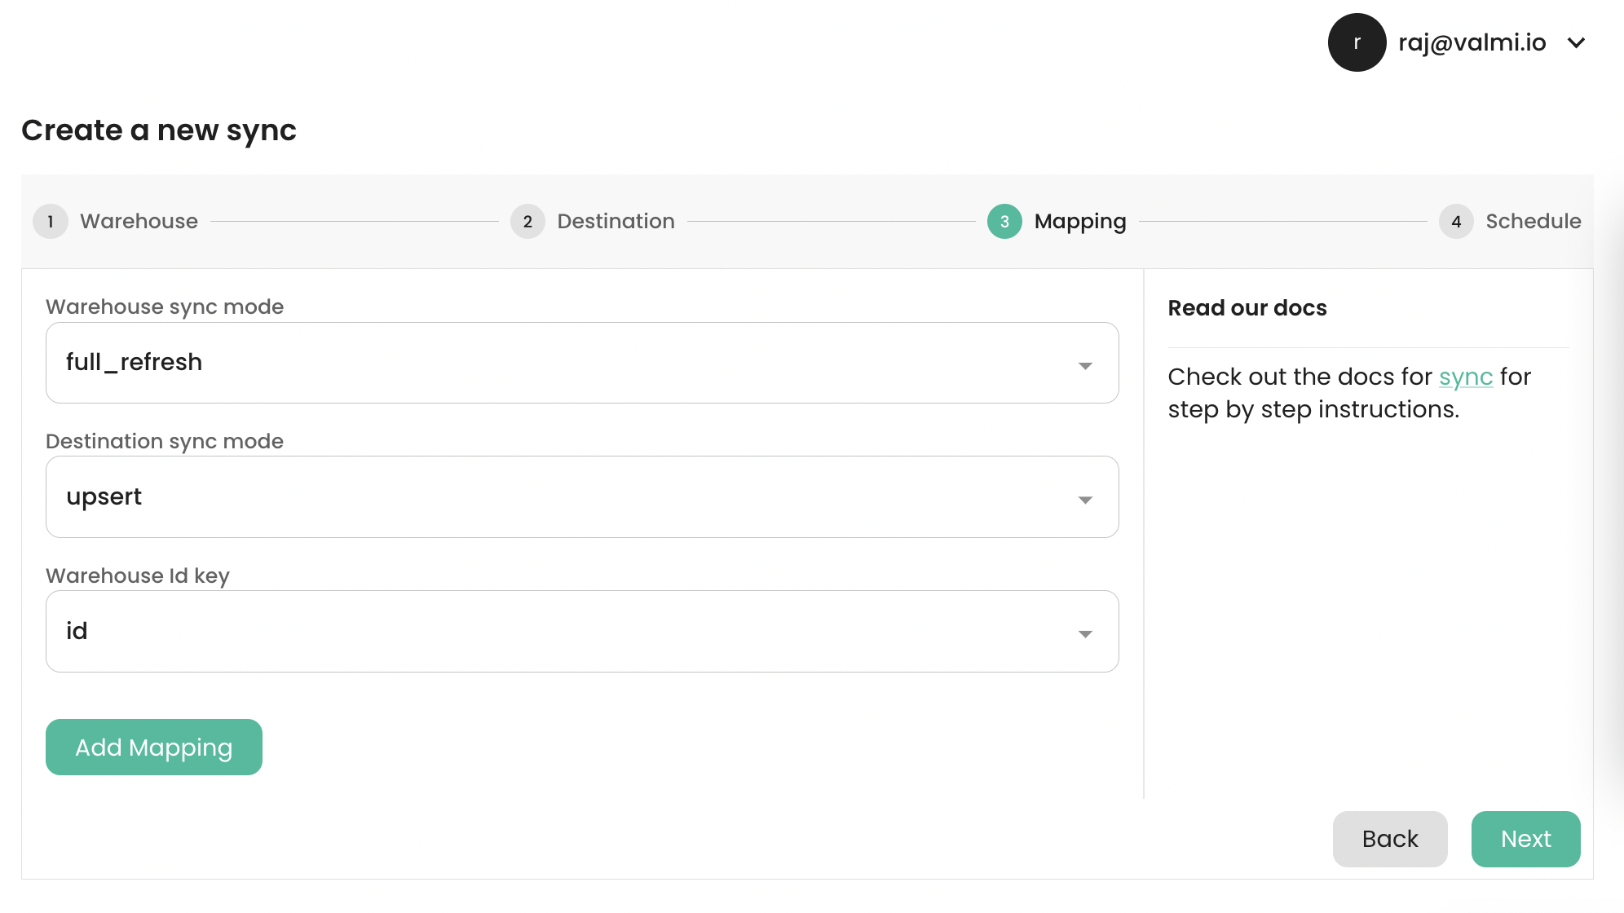This screenshot has height=913, width=1624.
Task: Select the Mapping step label
Action: tap(1079, 221)
